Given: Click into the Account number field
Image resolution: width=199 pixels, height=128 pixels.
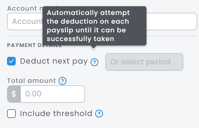Looking at the screenshot, I should [x=171, y=21].
